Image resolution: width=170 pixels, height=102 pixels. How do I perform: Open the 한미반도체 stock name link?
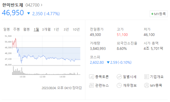(13, 5)
